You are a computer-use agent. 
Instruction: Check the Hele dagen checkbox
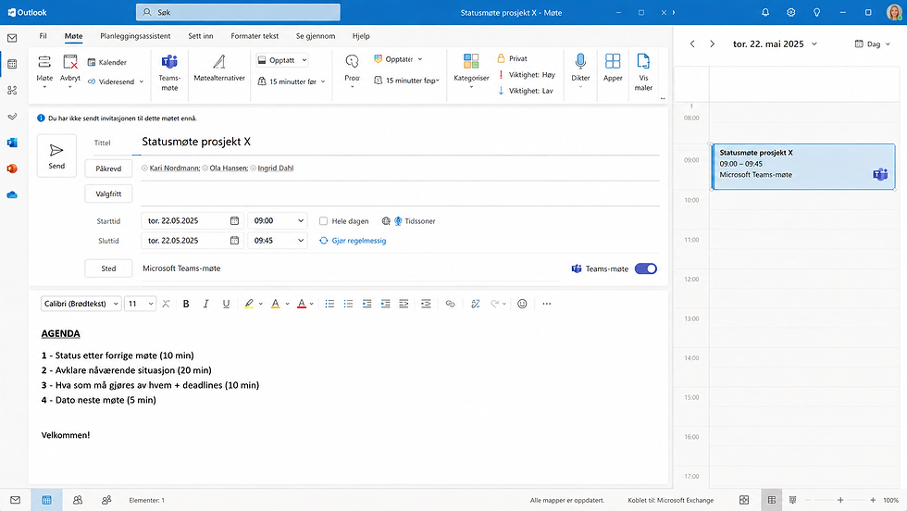[x=323, y=221]
